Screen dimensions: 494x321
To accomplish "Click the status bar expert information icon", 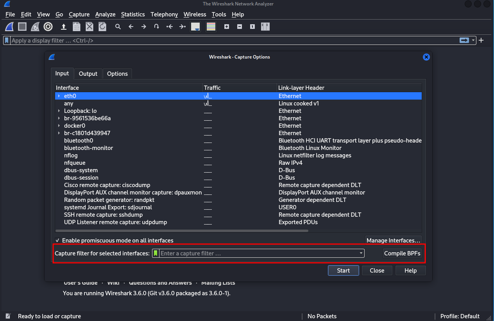I will point(8,316).
